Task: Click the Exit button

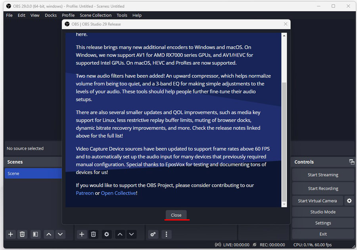Action: 323,234
